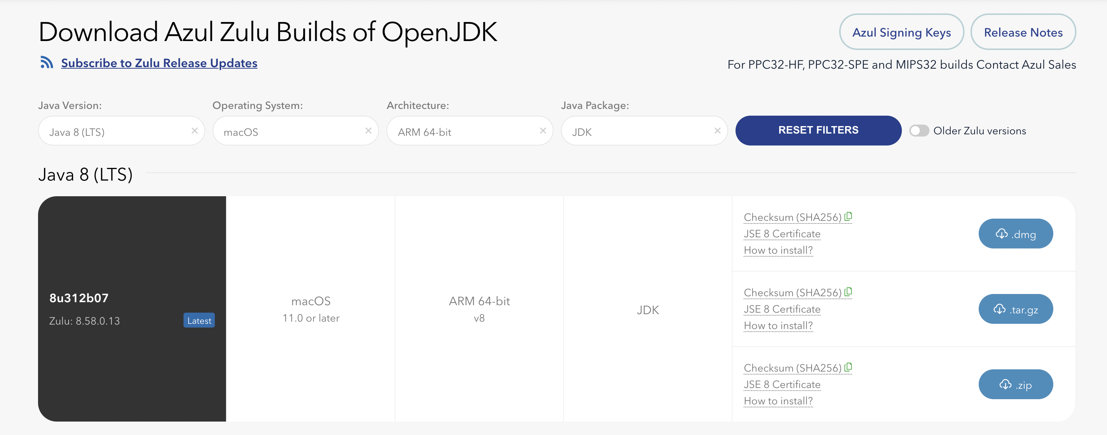Open Checksum (SHA256) link for .dmg
This screenshot has width=1107, height=435.
pos(793,217)
